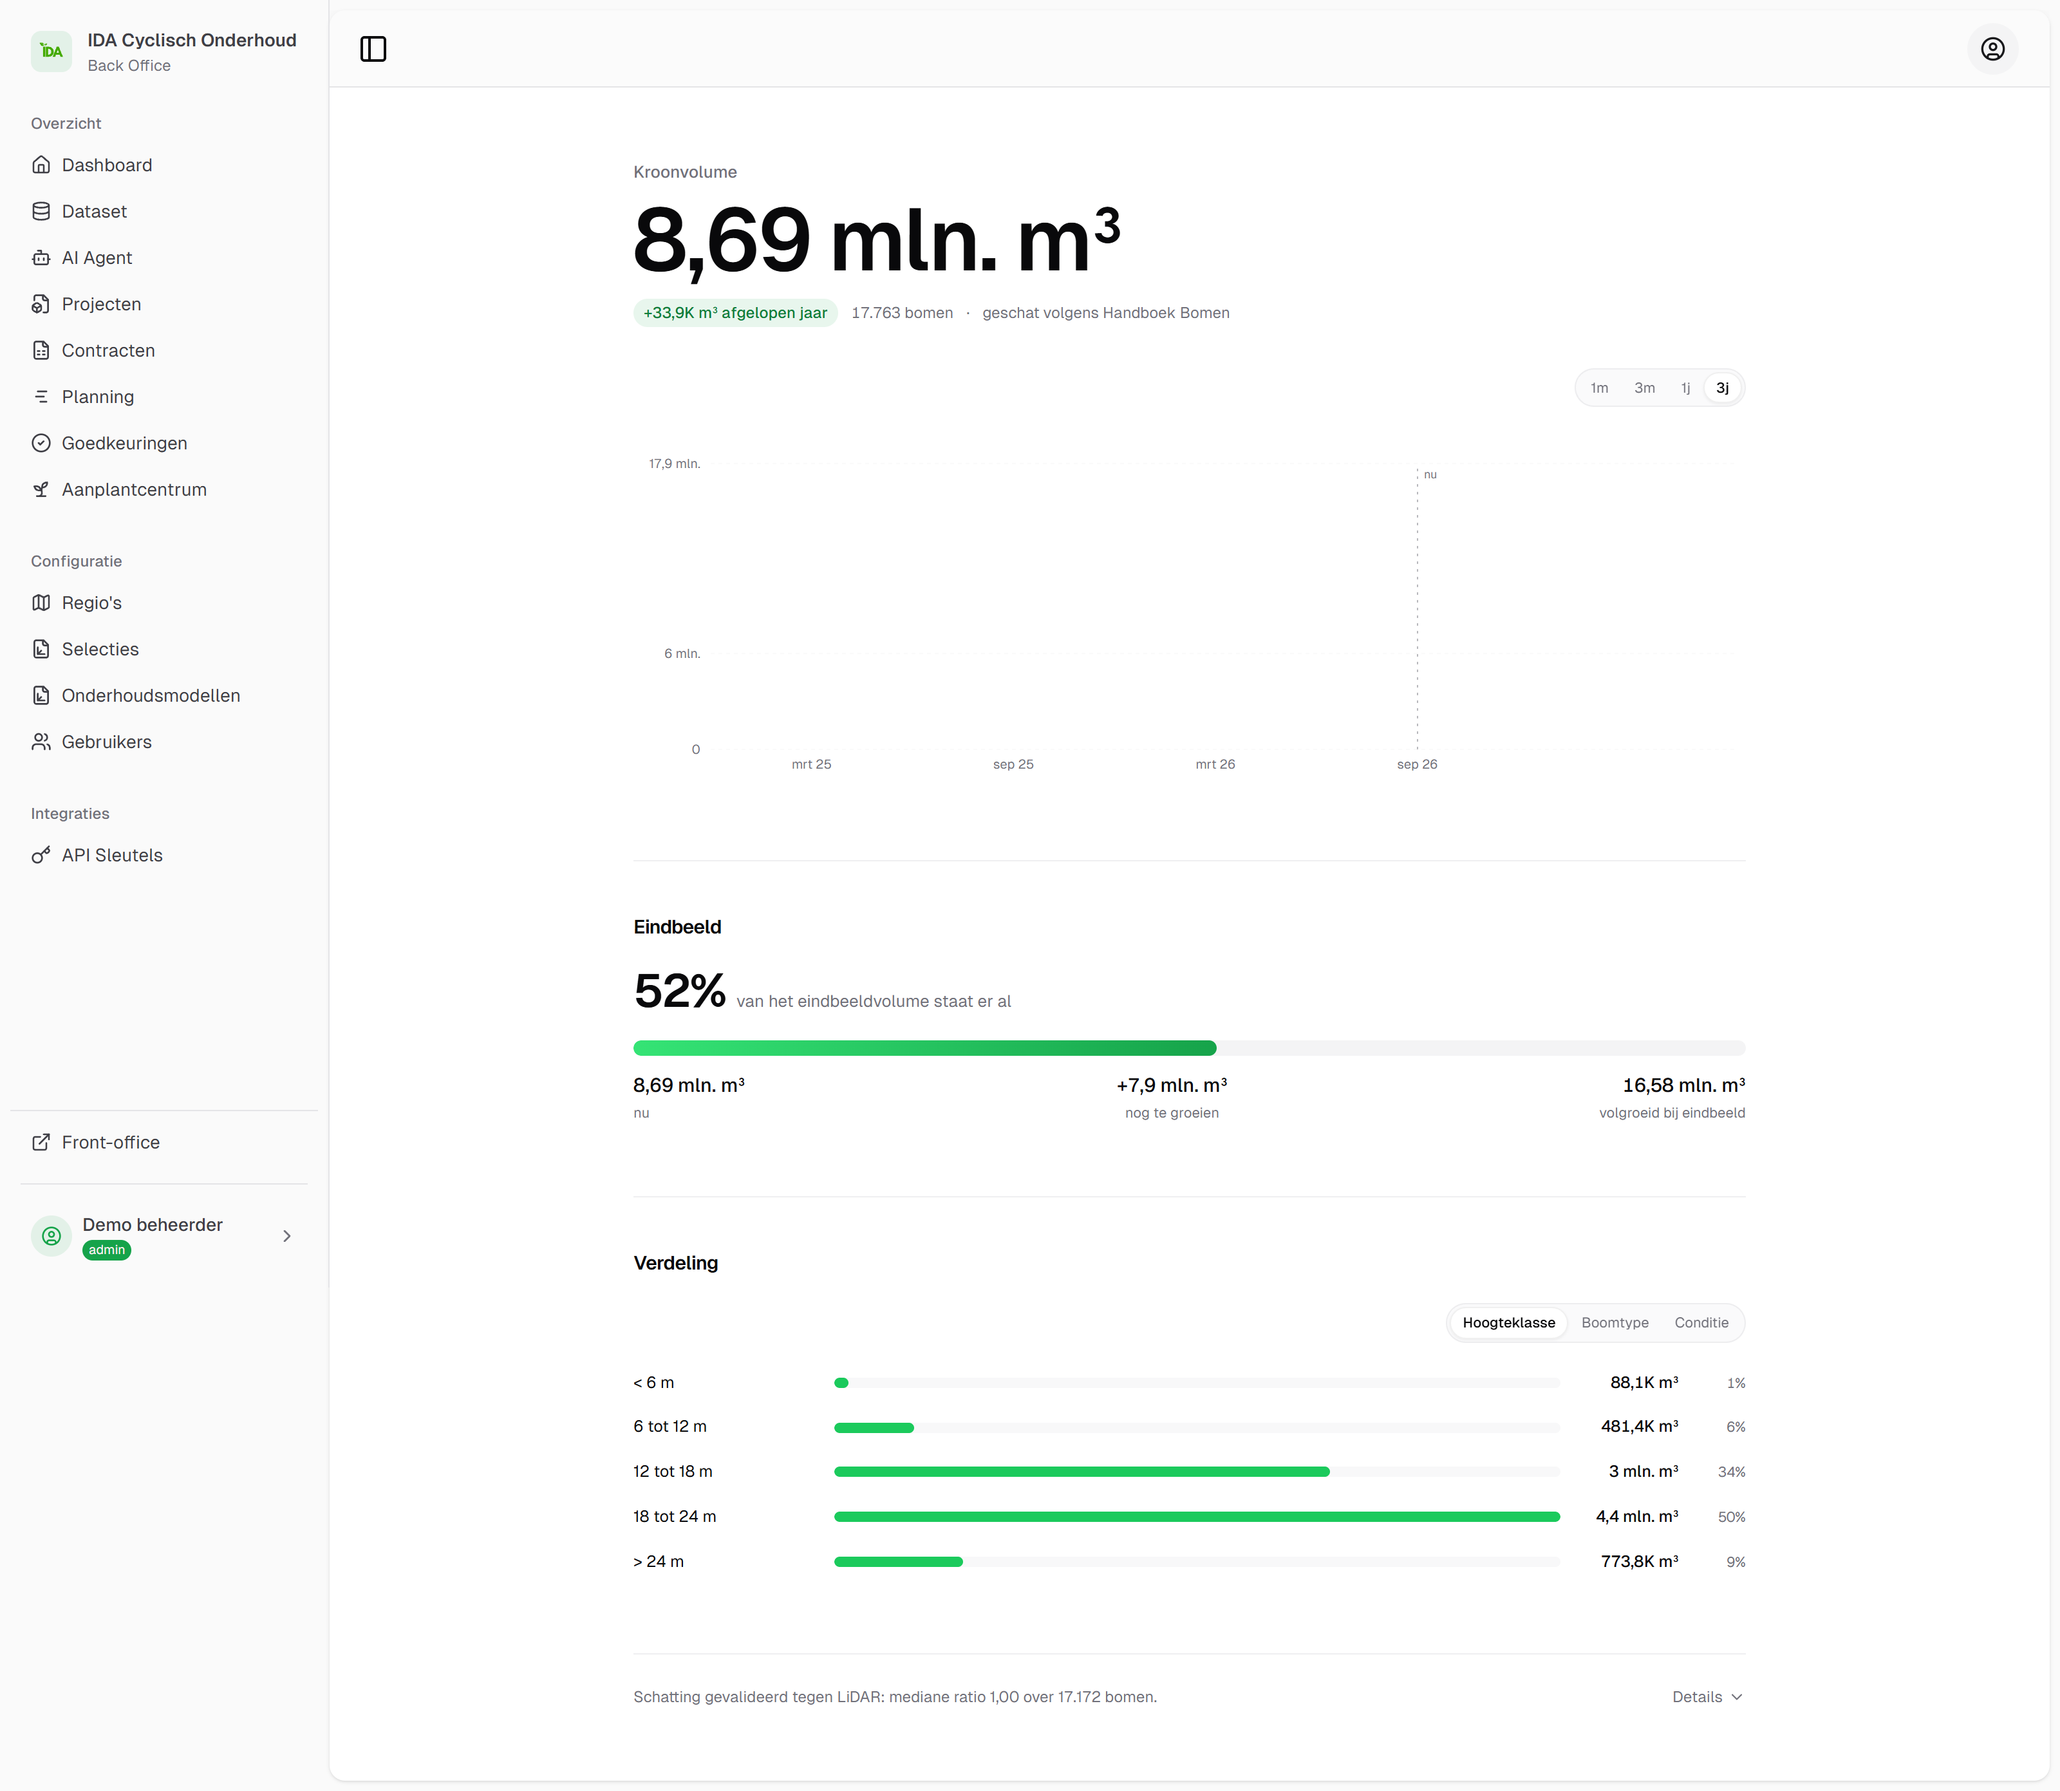Click the Contracten document icon

point(41,350)
